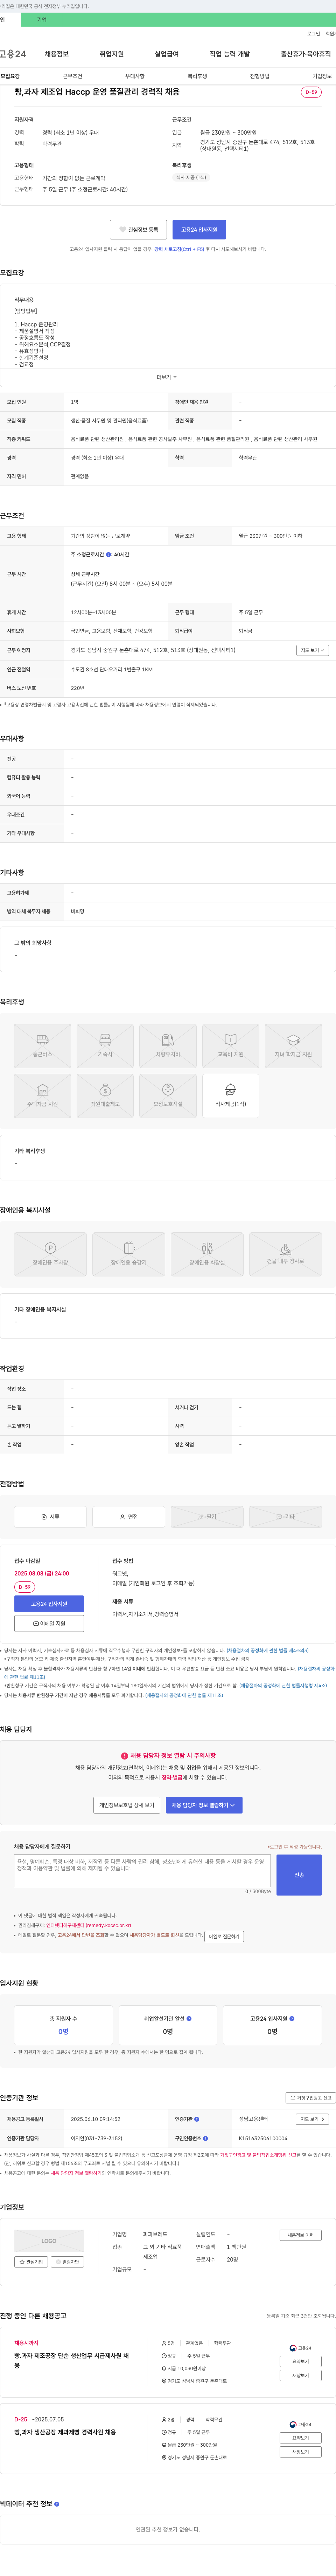Switch to the 근무조건 section tab
Image resolution: width=336 pixels, height=2576 pixels.
(73, 76)
